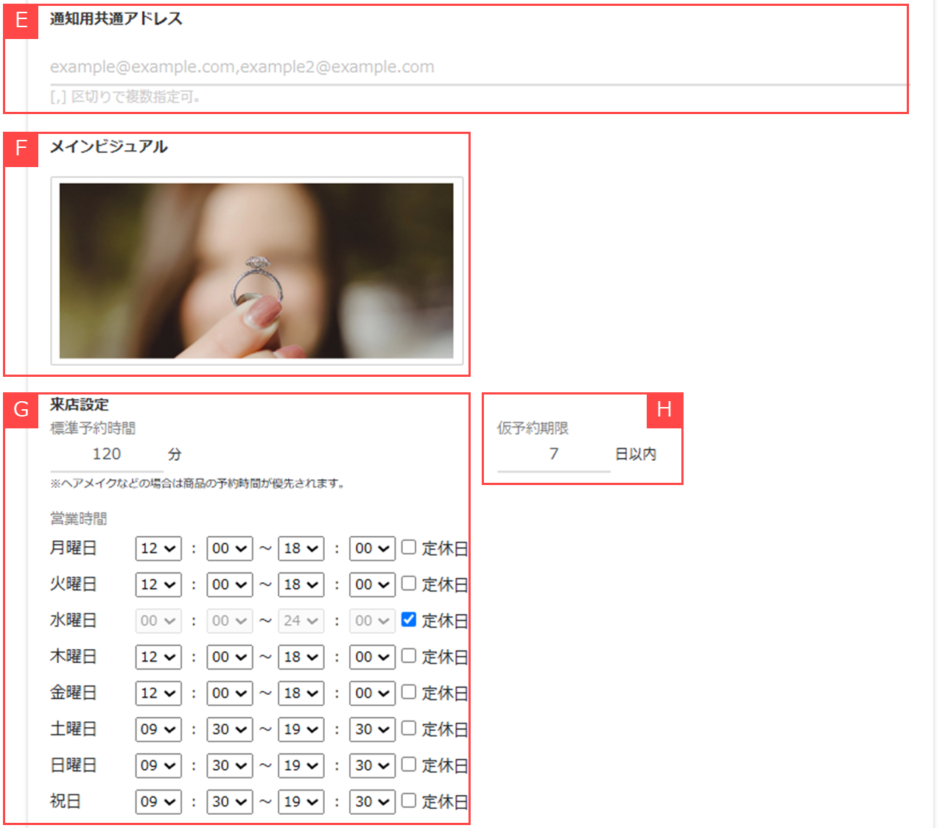Toggle Friday regular holiday checkbox
The image size is (948, 828).
click(x=409, y=693)
